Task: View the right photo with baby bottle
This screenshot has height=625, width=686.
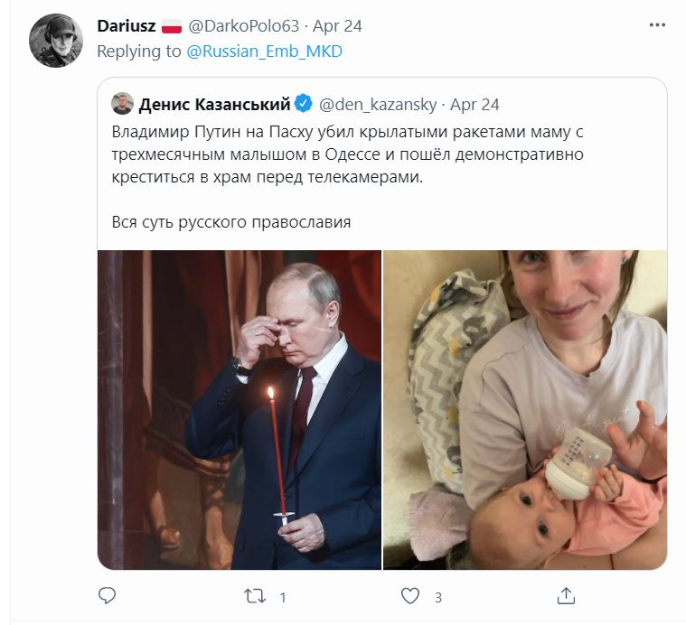Action: coord(525,409)
